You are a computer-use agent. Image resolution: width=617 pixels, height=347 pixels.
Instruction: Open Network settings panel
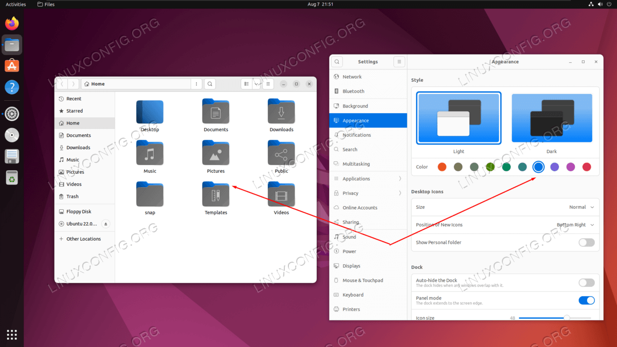[x=368, y=77]
